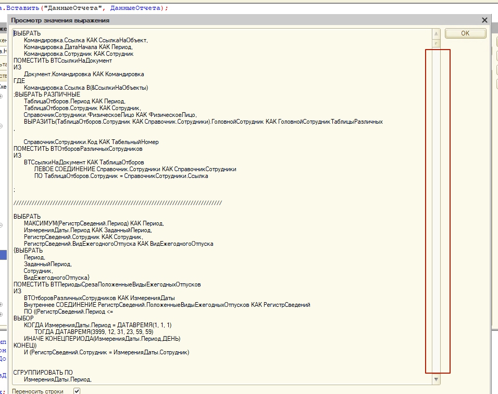The height and width of the screenshot is (394, 498).
Task: Place cursor on 'ПОМЕСТИТЬ ВТСсылкиНаДокумент' line
Action: click(63, 61)
